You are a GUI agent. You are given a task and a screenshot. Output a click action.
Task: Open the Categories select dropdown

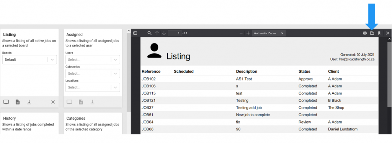93,74
